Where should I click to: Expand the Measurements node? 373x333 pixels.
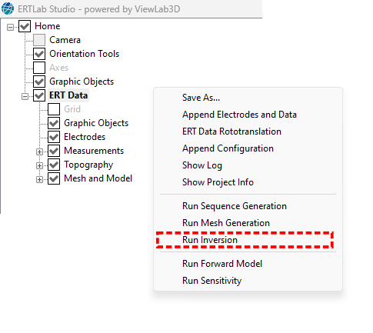[x=39, y=152]
